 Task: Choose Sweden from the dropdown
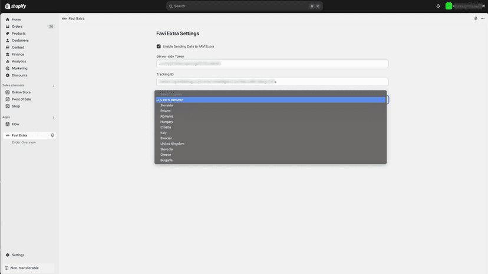(271, 138)
